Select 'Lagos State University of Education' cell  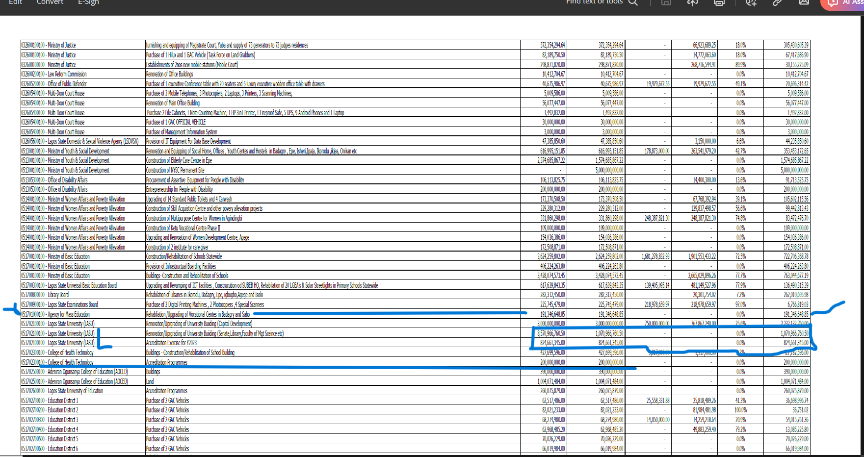point(83,391)
